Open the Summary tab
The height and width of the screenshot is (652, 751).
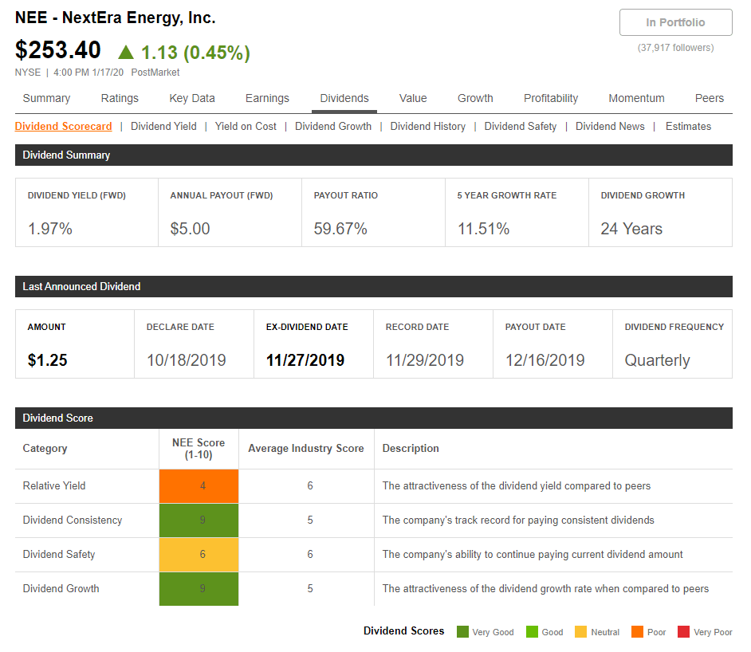click(x=46, y=98)
